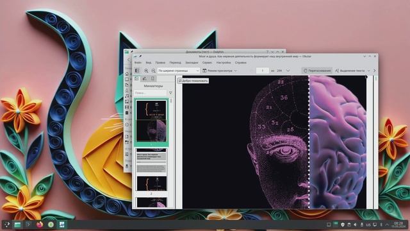Click the shield security tray icon
The height and width of the screenshot is (231, 410).
pos(342,225)
